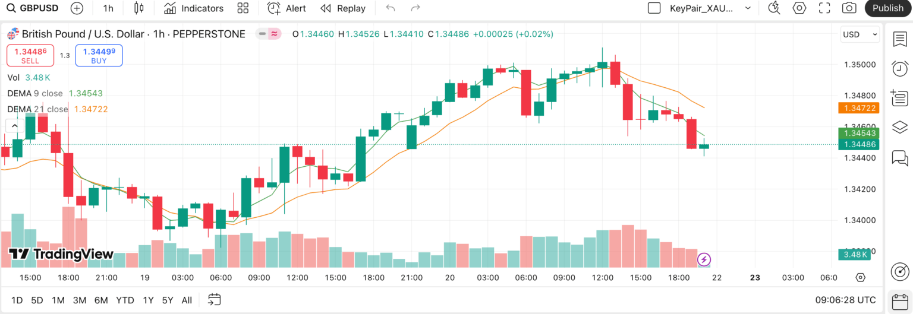Click the orange 1.34722 DEMA price label
This screenshot has width=913, height=314.
point(858,108)
